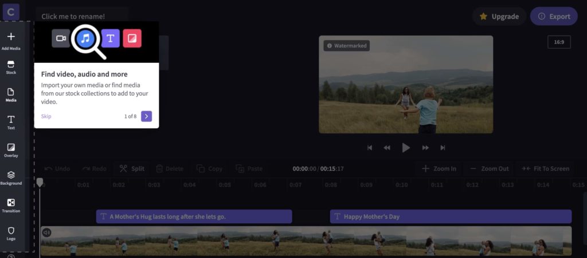The height and width of the screenshot is (258, 587).
Task: Switch to the Media tab
Action: 11,94
